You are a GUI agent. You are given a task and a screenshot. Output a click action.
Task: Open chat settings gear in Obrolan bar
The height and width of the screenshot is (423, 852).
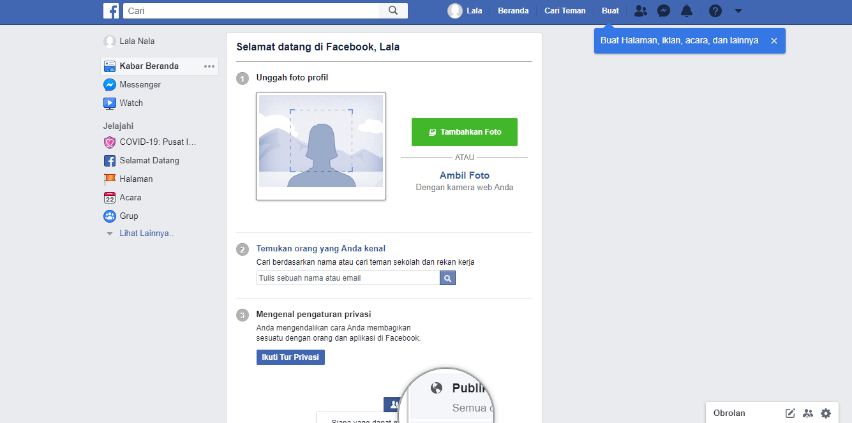[826, 413]
